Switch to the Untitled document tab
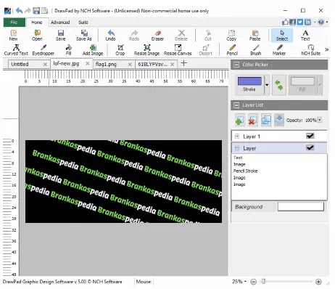335x289 pixels. click(20, 64)
